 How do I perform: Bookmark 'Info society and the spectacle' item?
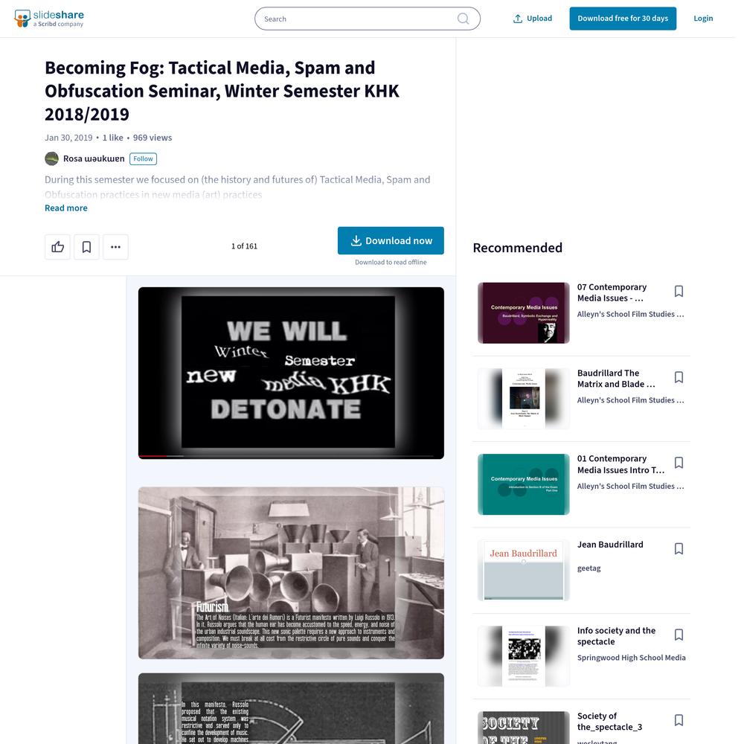pyautogui.click(x=679, y=635)
